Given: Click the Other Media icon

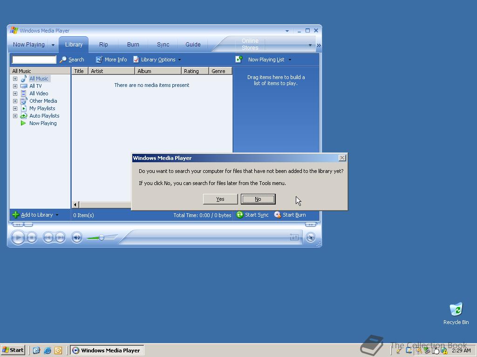Looking at the screenshot, I should click(23, 101).
